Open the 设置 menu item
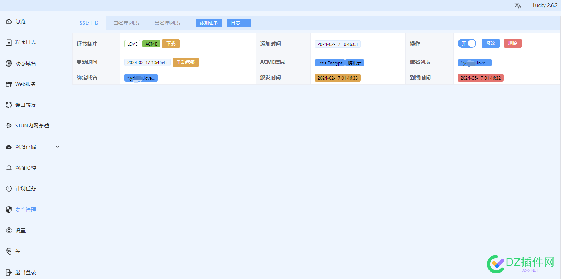Viewport: 561px width, 279px height. 33,230
